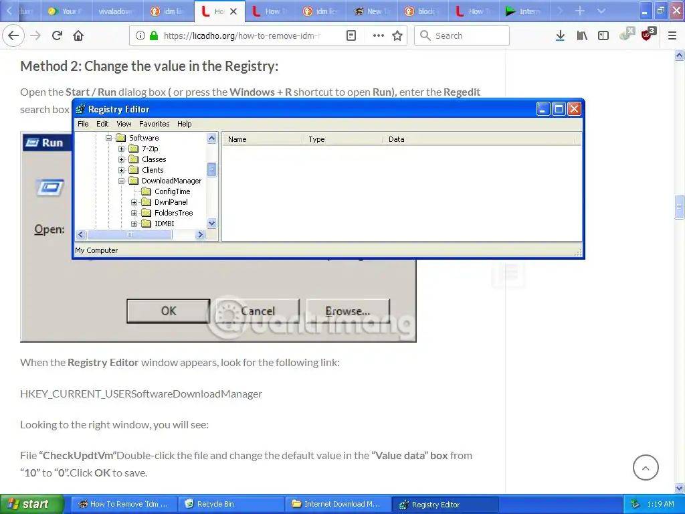
Task: Switch to 'vivaladown' tab
Action: click(x=118, y=11)
